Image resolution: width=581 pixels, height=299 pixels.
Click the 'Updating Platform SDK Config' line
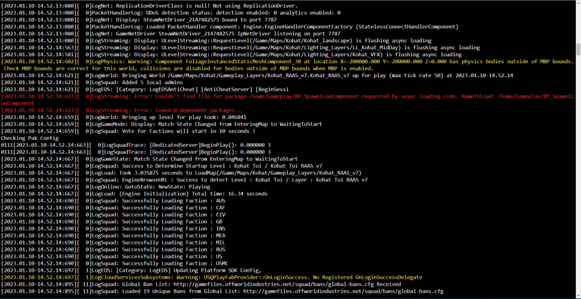[x=131, y=271]
